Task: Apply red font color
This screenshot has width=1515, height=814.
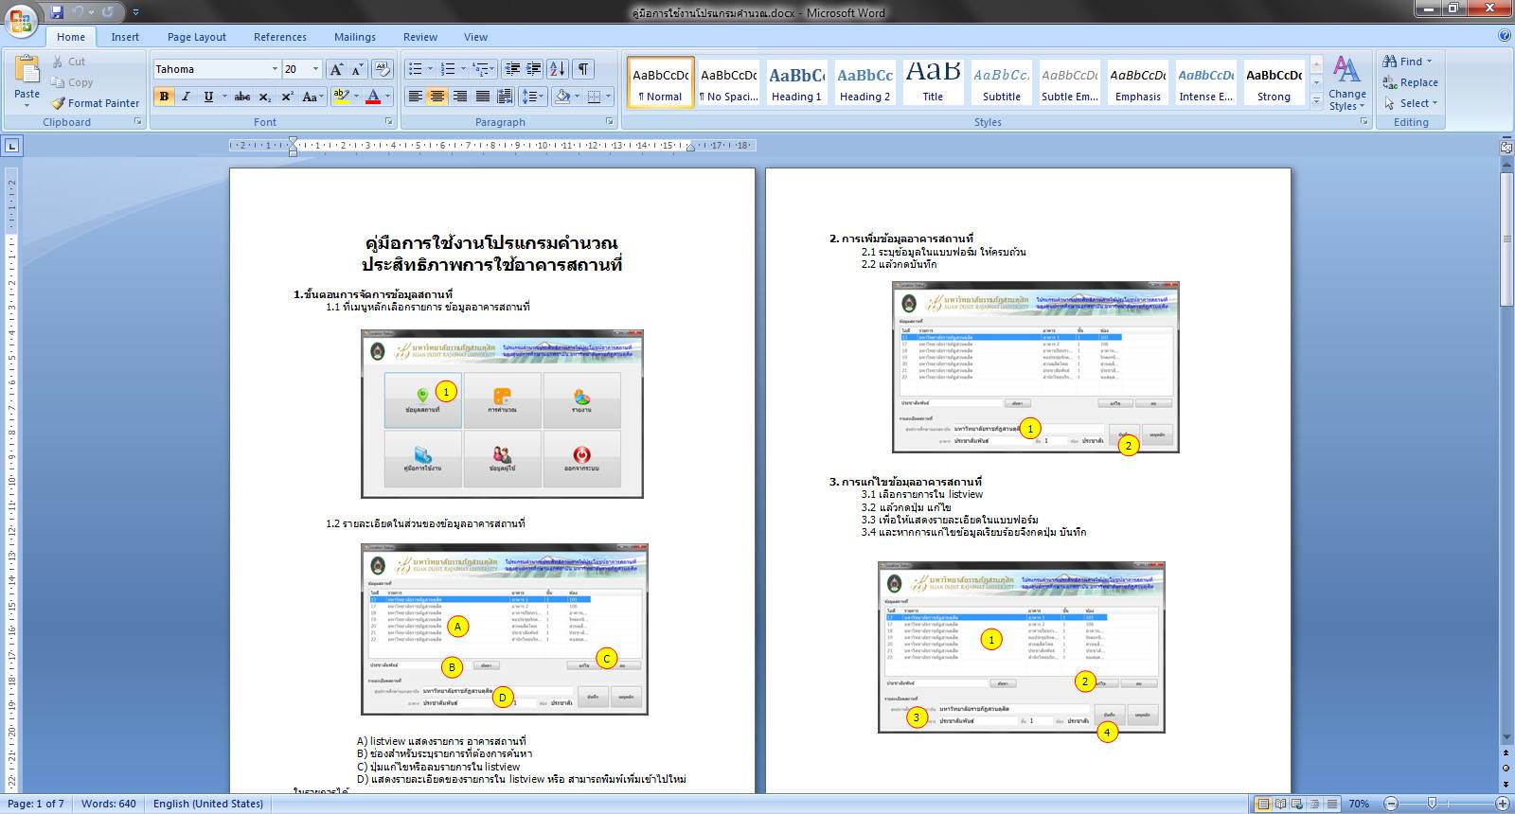Action: point(373,97)
